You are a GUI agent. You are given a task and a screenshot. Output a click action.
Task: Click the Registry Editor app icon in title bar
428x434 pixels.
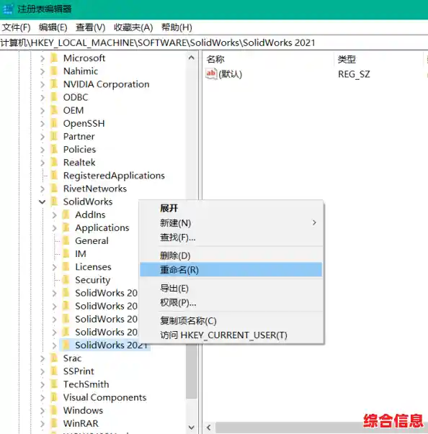click(x=7, y=9)
